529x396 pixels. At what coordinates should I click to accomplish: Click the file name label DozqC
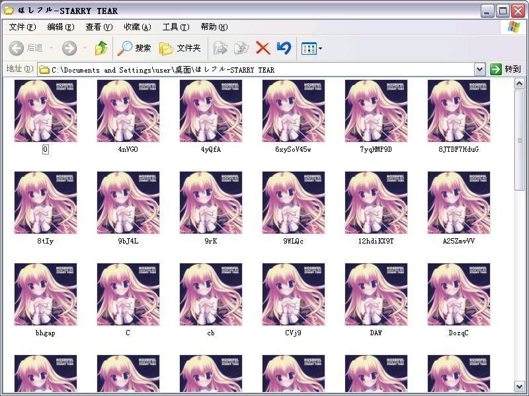click(x=459, y=333)
